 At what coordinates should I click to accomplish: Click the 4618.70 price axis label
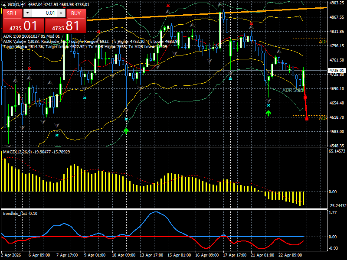[337, 117]
